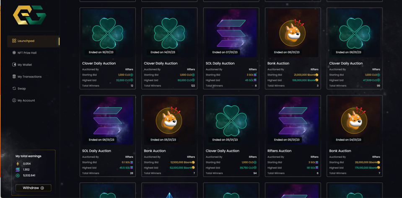Open the My Transactions page
The height and width of the screenshot is (198, 402).
(29, 77)
